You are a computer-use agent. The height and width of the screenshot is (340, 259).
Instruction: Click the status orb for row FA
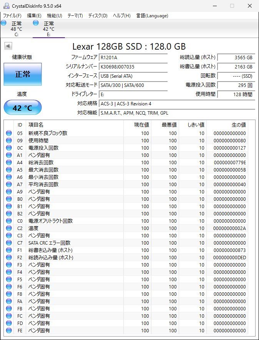pyautogui.click(x=9, y=301)
